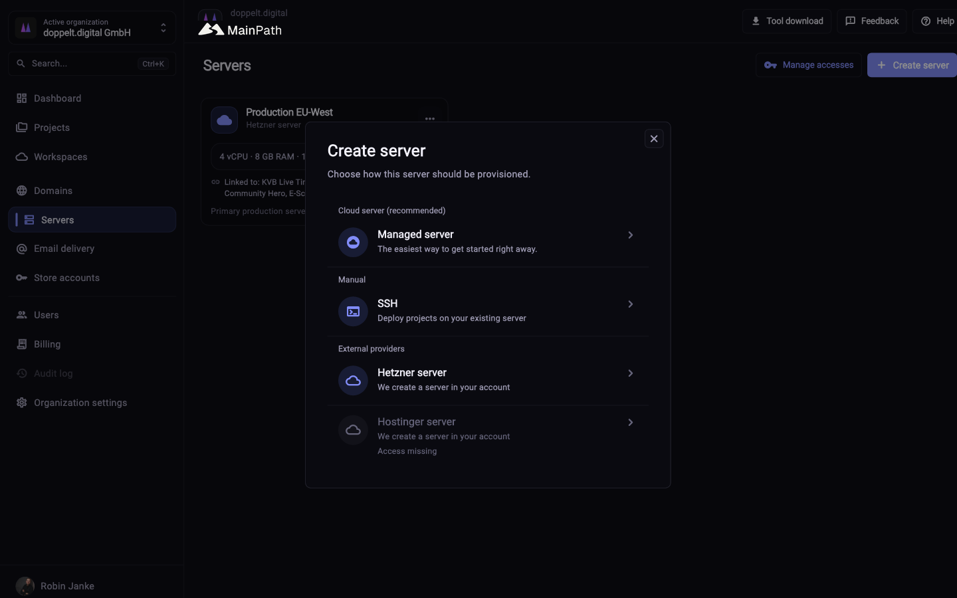Open the active organization switcher
957x598 pixels.
pos(92,27)
